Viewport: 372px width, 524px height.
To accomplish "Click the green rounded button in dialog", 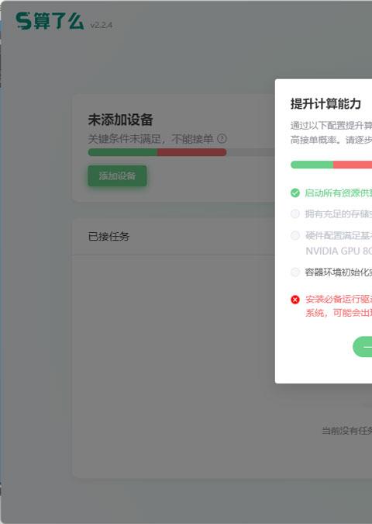I will pos(363,347).
